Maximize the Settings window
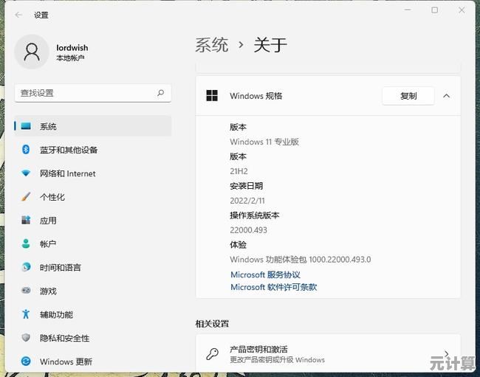This screenshot has height=377, width=480. (x=434, y=10)
